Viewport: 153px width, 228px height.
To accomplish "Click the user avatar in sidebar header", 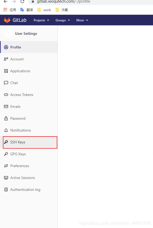I will (8, 33).
